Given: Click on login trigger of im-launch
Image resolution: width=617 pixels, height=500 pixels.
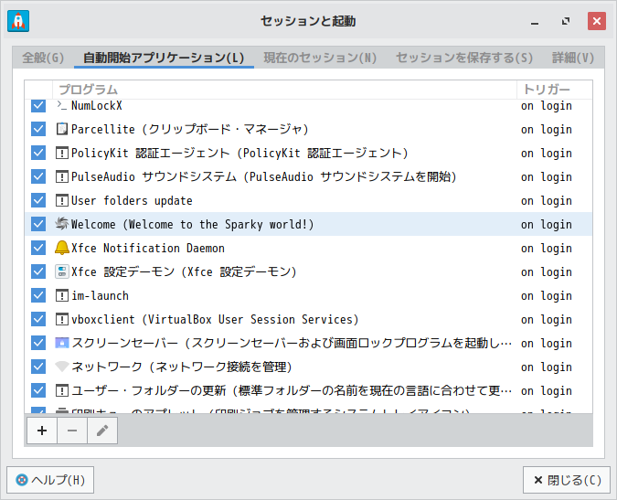Looking at the screenshot, I should [x=547, y=296].
